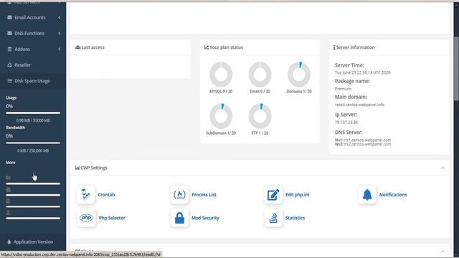
Task: Click the Domains 1/ 20 donut chart
Action: point(299,75)
